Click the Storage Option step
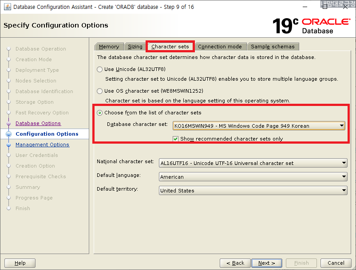The height and width of the screenshot is (270, 356). (35, 102)
